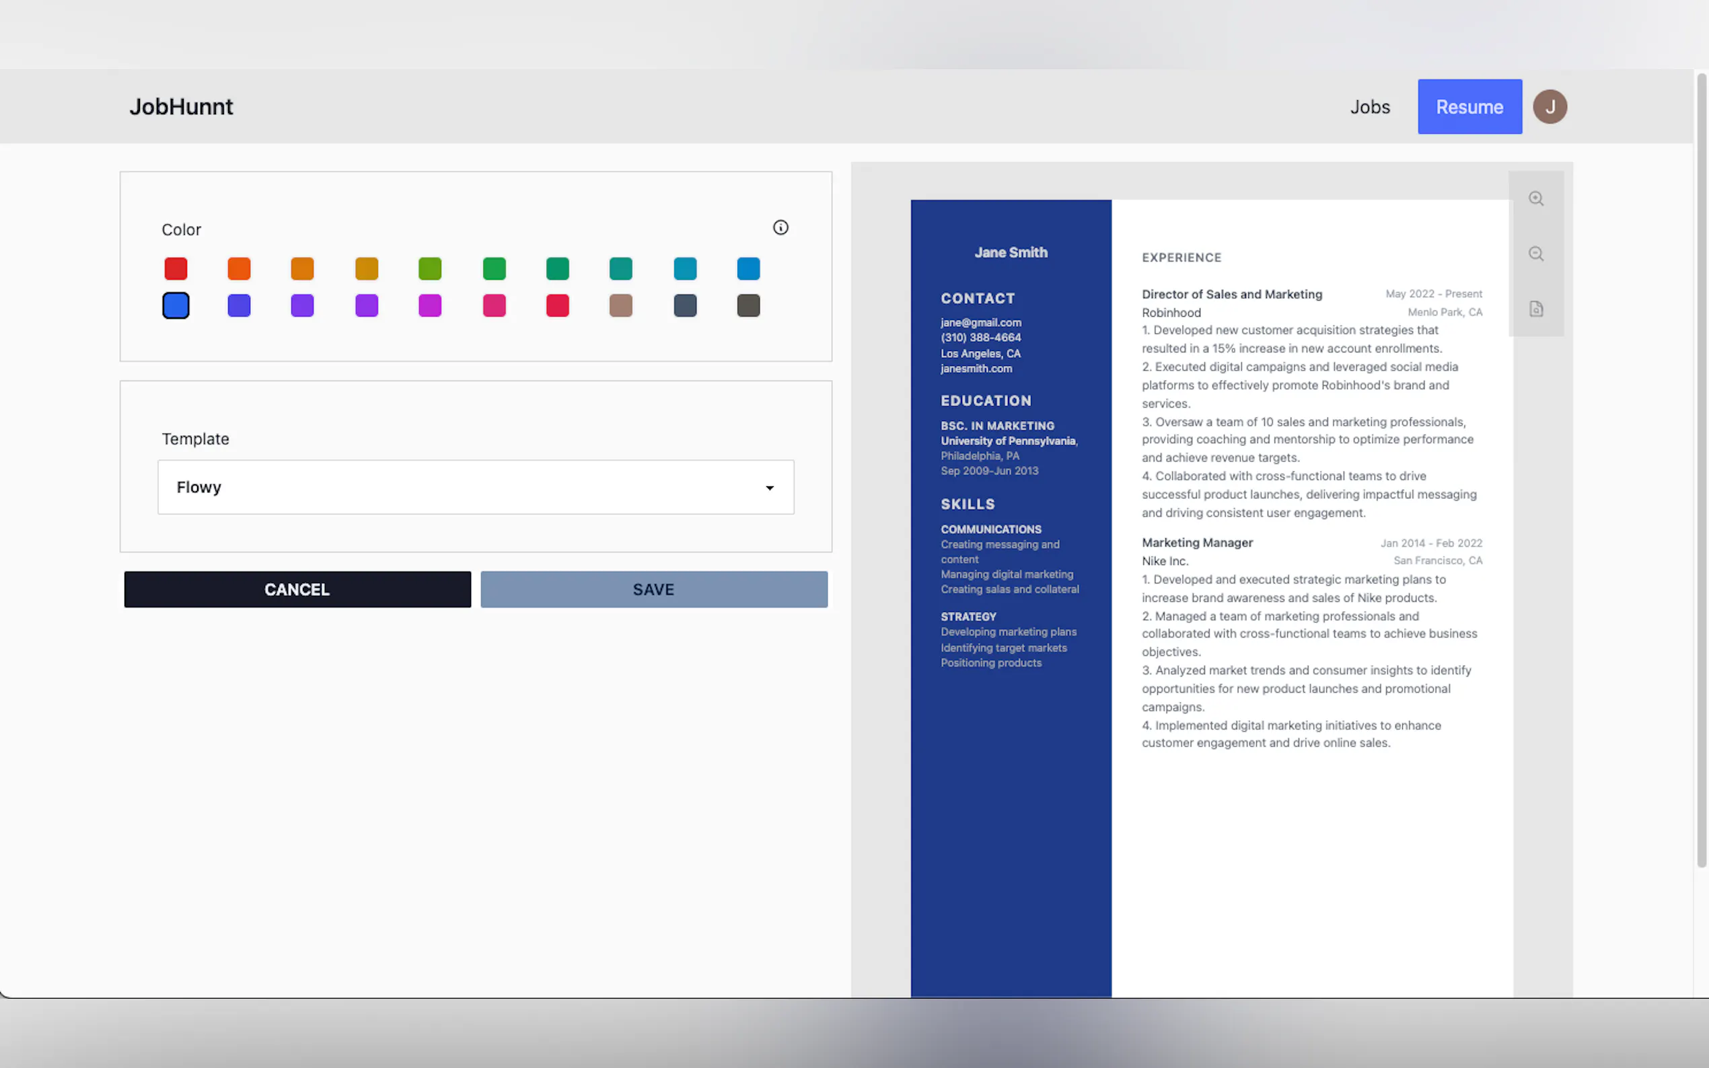Open the Resume tab
The height and width of the screenshot is (1068, 1709).
(1469, 107)
